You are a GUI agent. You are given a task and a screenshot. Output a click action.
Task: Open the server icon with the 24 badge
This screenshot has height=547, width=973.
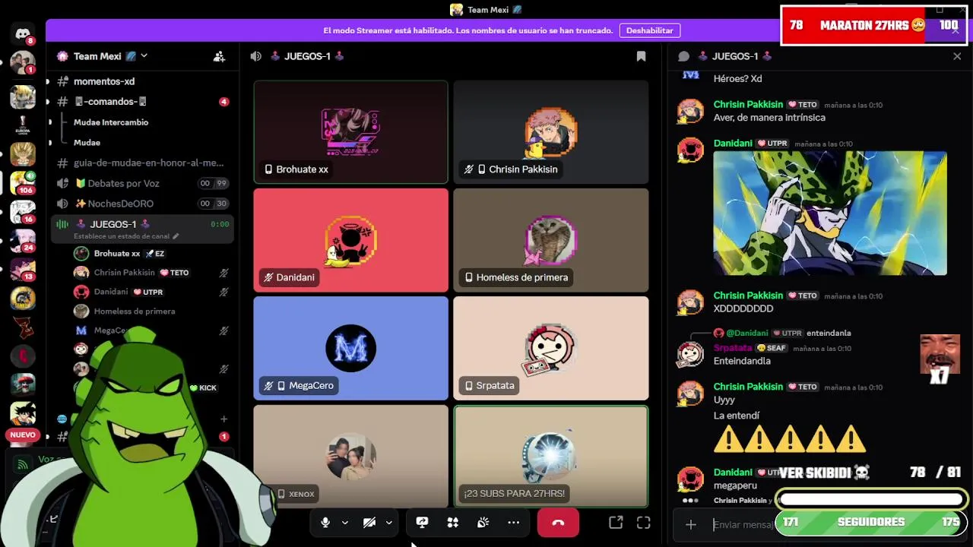[x=22, y=240]
